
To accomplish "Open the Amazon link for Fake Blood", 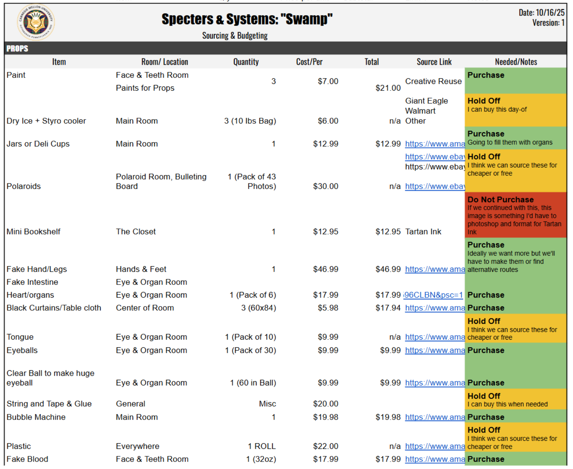I will pyautogui.click(x=435, y=459).
